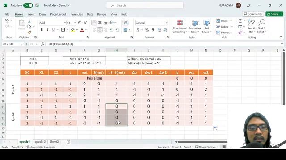Increase font size icon
This screenshot has width=286, height=160.
click(x=80, y=23)
